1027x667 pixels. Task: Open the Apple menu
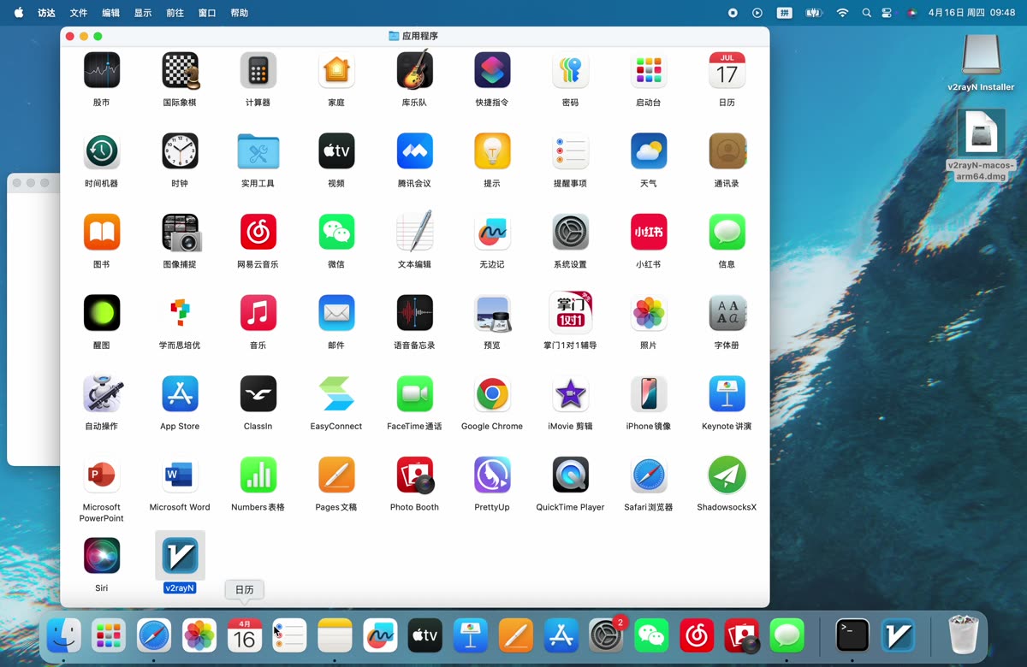(19, 13)
